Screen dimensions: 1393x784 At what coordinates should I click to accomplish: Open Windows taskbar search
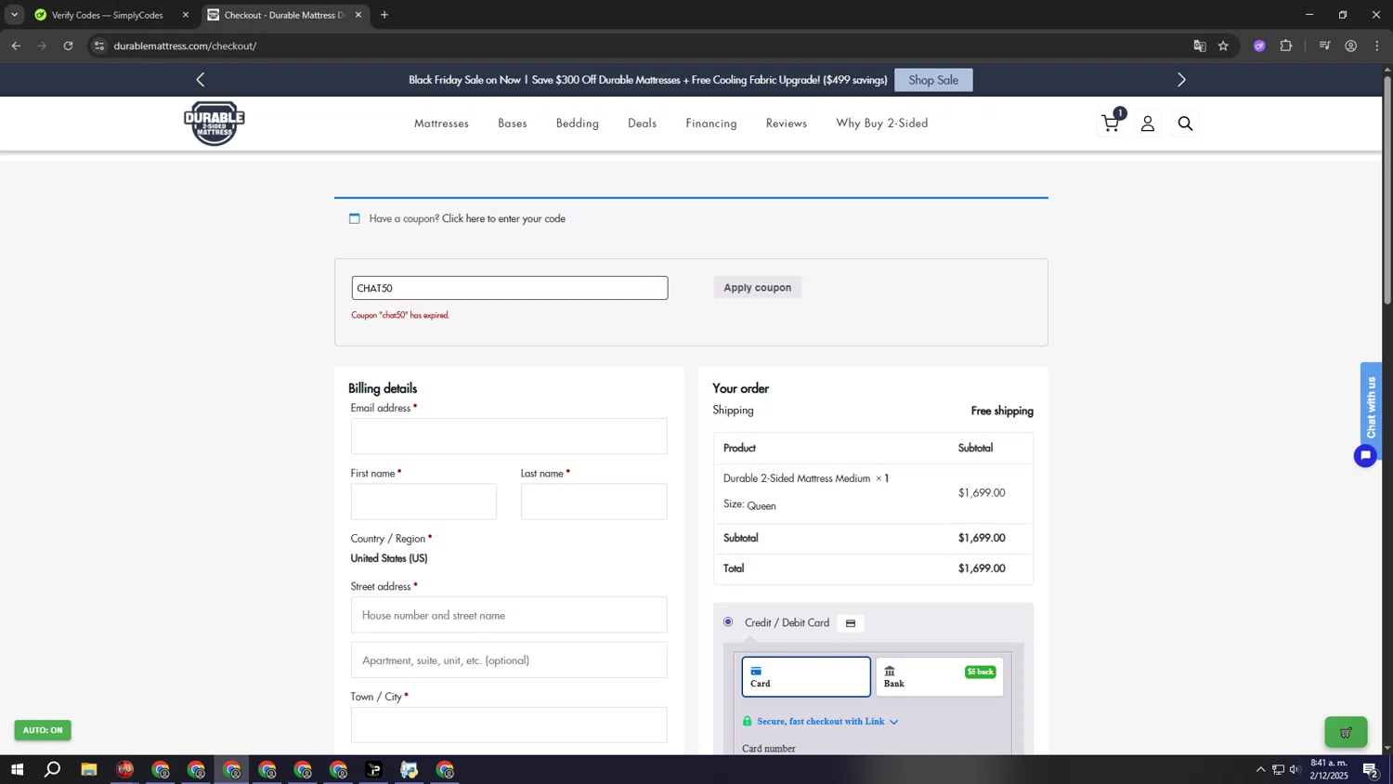(53, 769)
